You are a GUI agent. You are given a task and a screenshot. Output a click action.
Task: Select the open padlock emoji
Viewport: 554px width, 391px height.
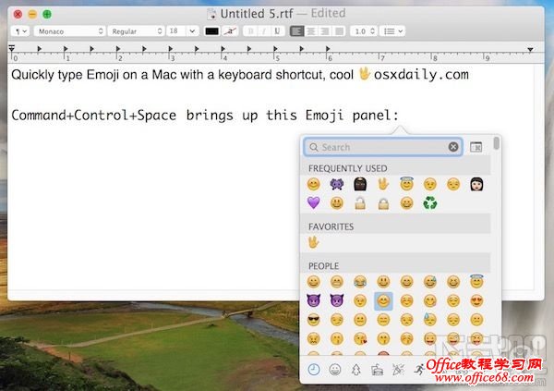pyautogui.click(x=360, y=203)
